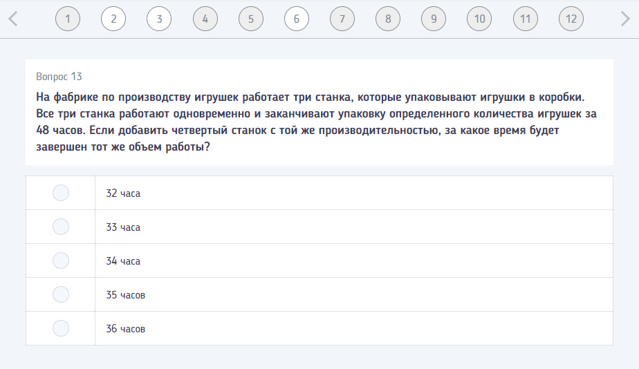Click the answer text 33 часа

pyautogui.click(x=123, y=227)
